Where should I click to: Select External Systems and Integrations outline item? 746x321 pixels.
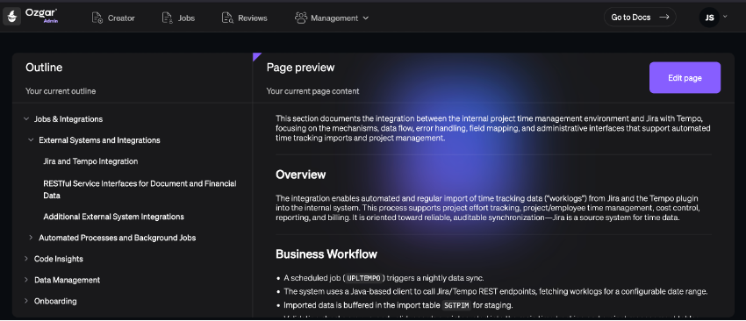pos(99,139)
